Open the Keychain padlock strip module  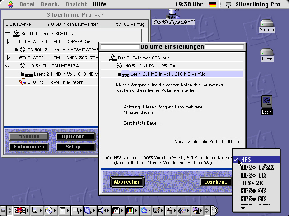(171, 211)
